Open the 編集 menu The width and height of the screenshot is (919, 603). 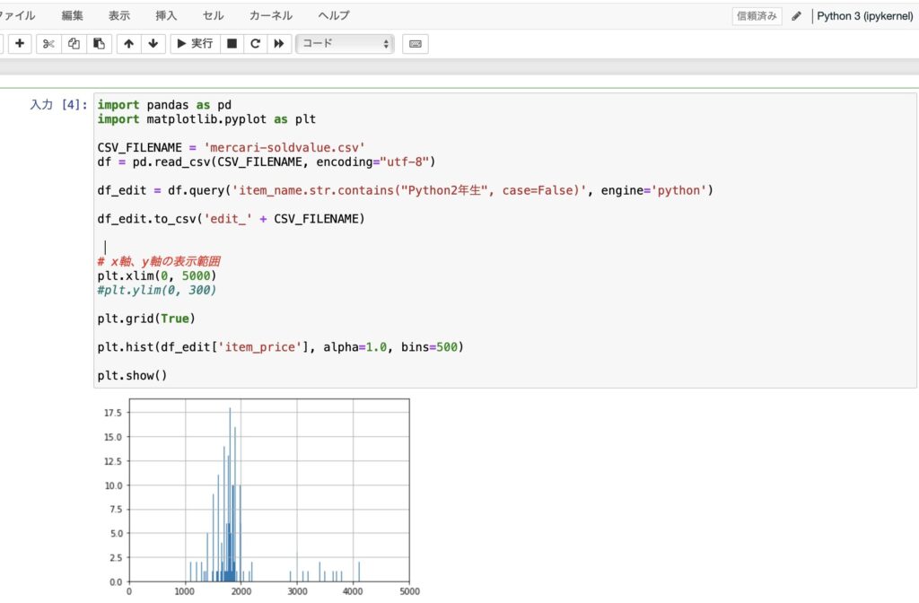tap(74, 15)
